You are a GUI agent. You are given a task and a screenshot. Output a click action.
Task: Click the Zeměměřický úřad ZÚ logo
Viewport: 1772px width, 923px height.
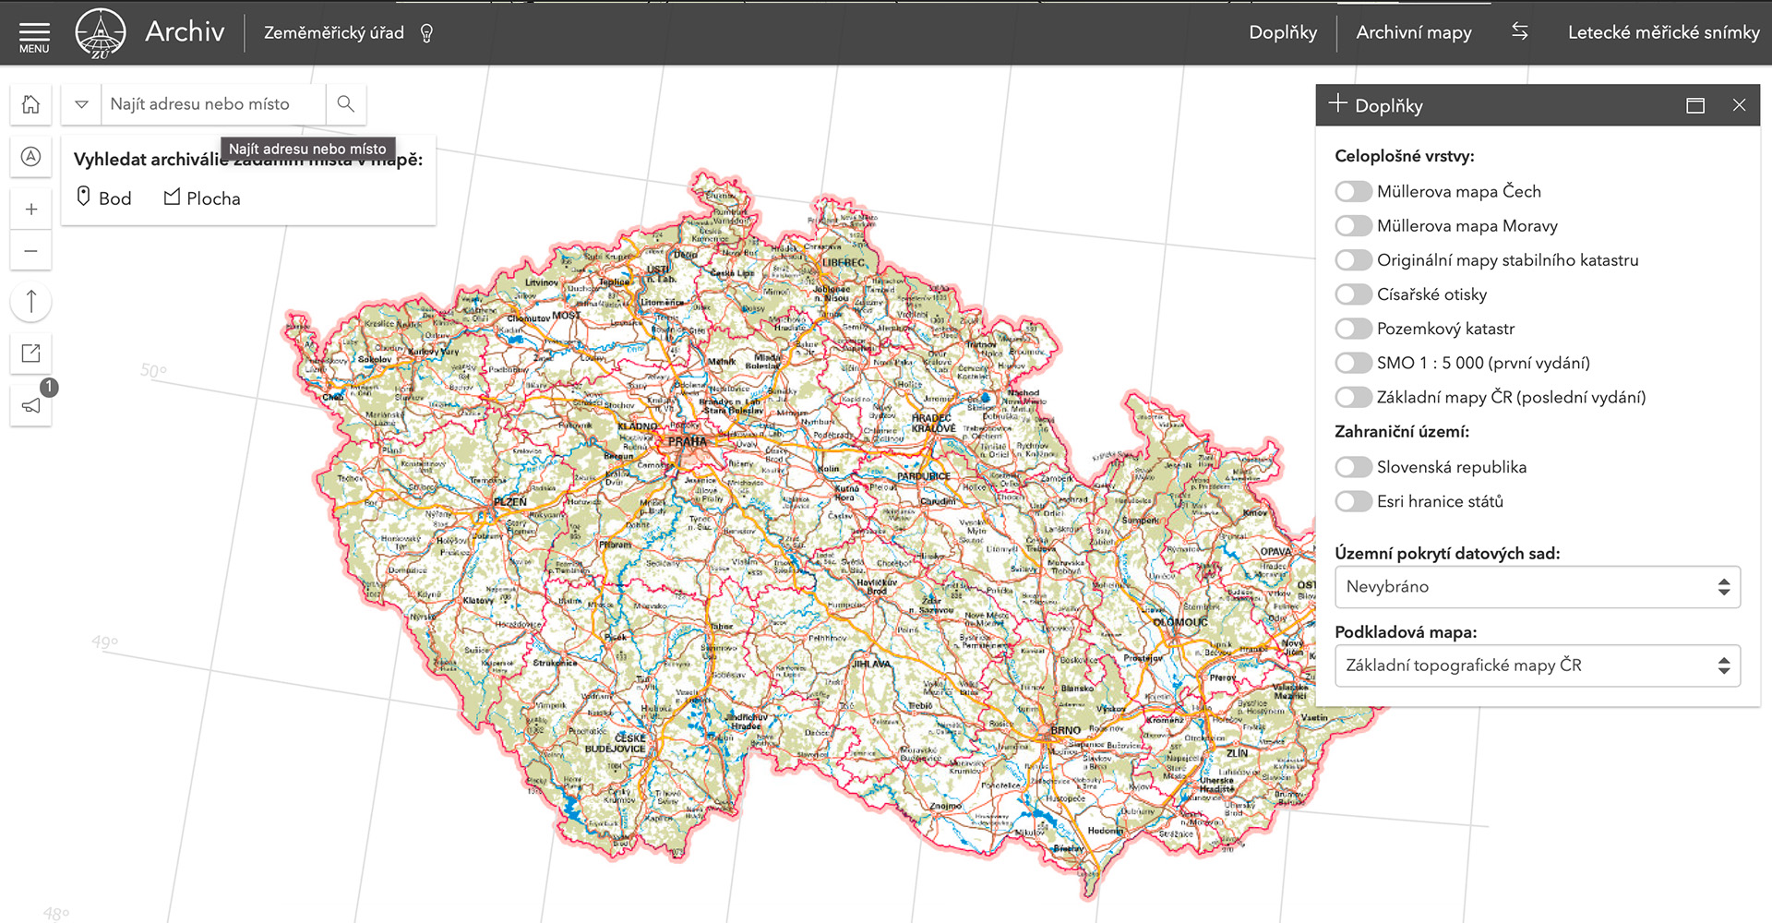point(101,33)
